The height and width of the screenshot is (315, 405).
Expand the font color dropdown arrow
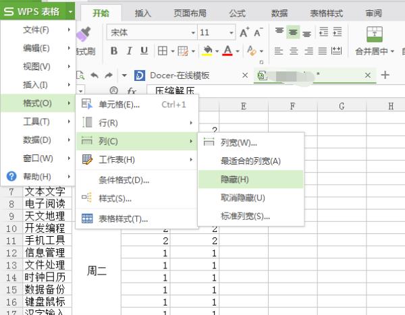coord(238,51)
